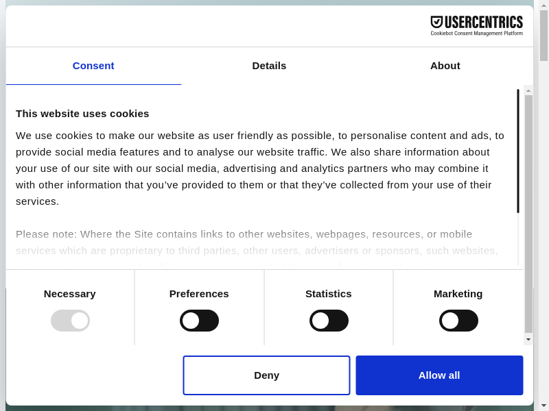Click the dialog scrollbar's down arrow
This screenshot has height=411, width=549.
point(528,339)
